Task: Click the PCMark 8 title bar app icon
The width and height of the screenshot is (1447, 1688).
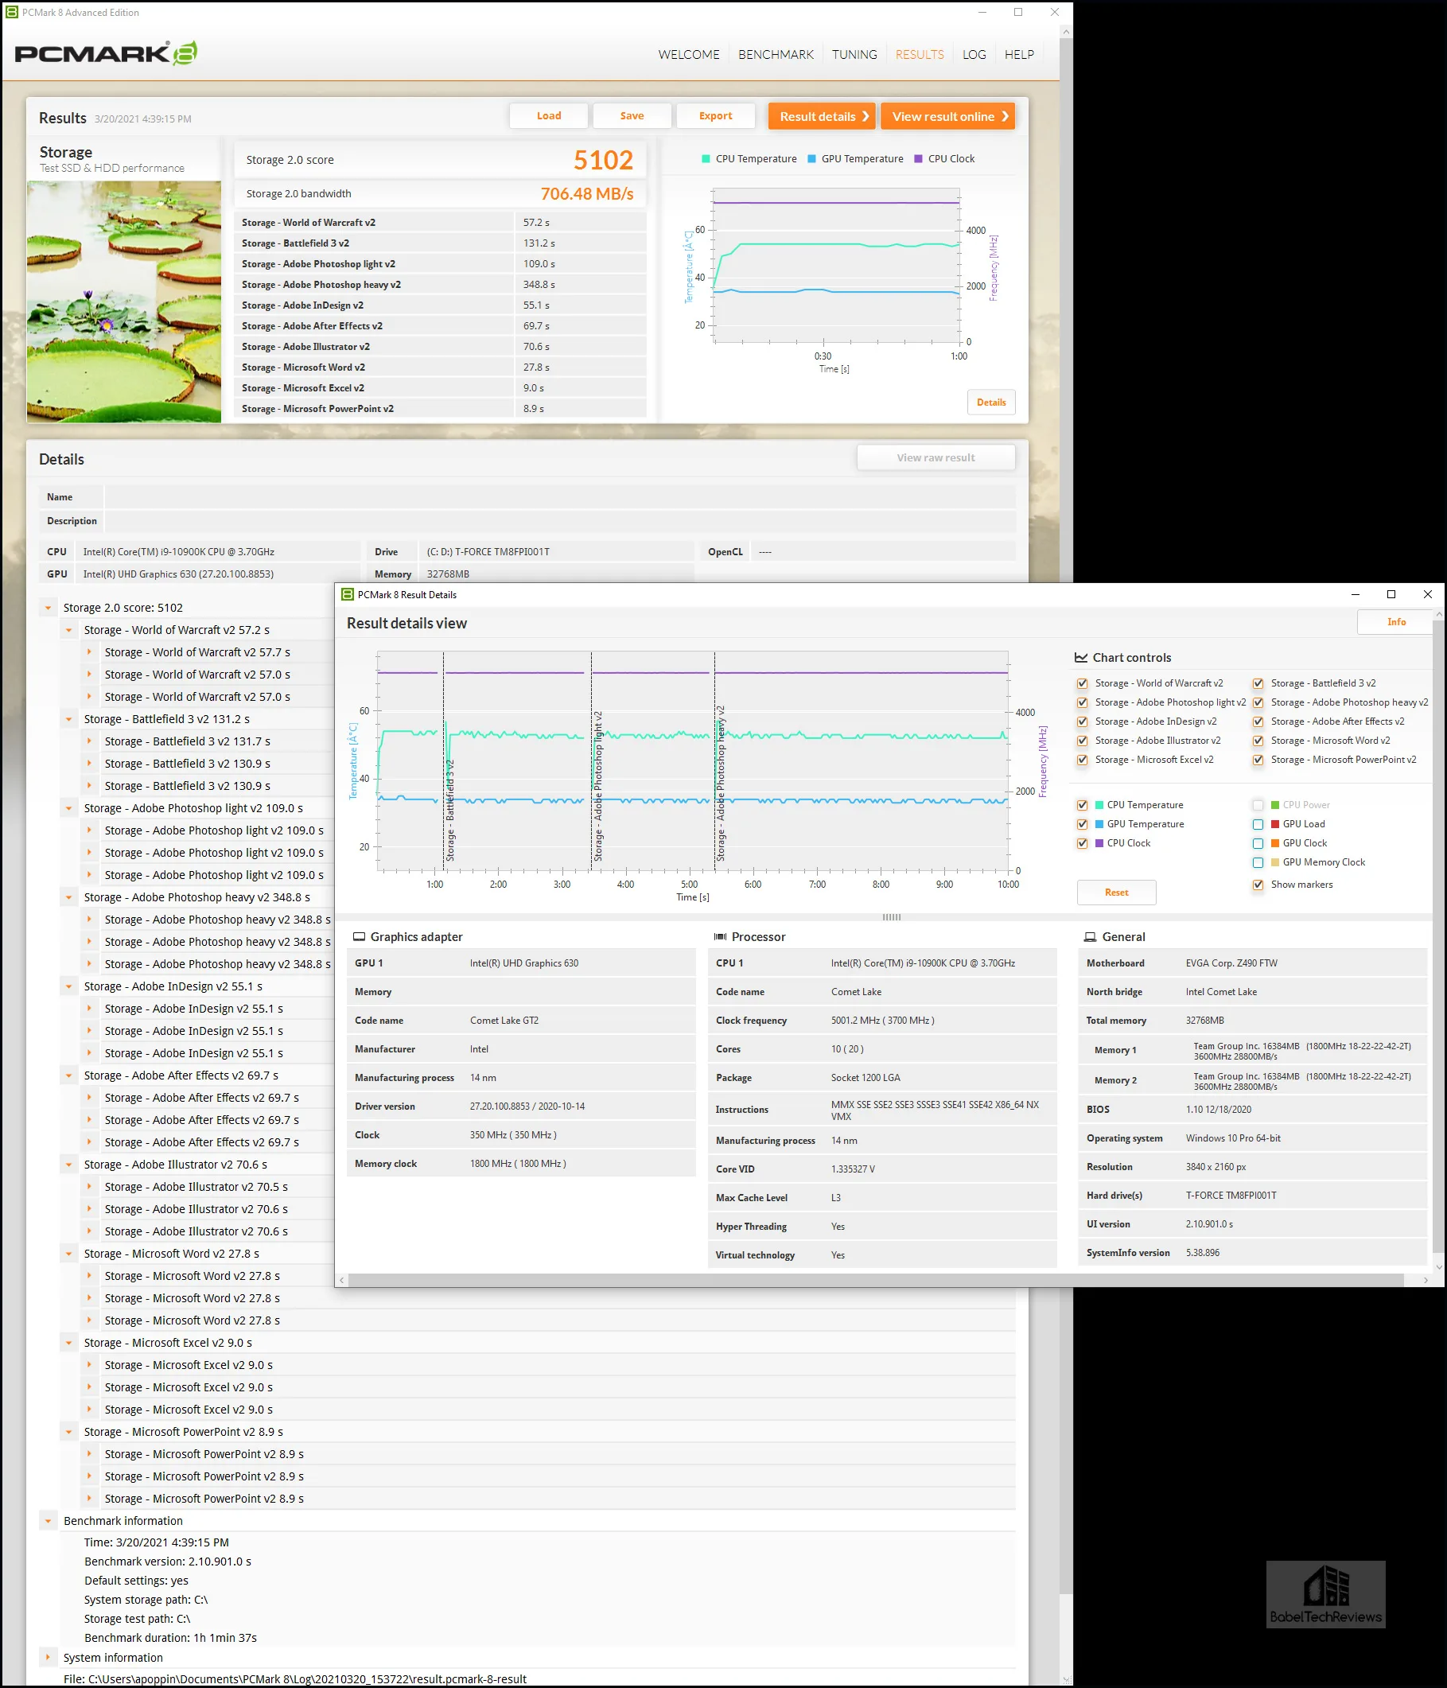Action: 11,12
